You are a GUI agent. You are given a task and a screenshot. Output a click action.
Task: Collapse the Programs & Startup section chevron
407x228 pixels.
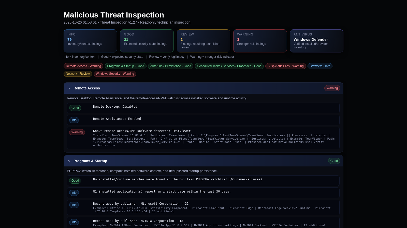[69, 161]
